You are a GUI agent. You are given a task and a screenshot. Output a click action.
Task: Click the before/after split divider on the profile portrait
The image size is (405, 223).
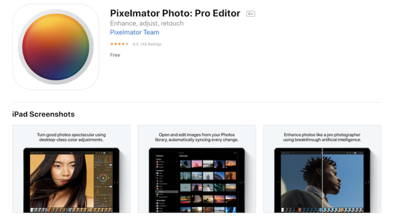click(322, 180)
